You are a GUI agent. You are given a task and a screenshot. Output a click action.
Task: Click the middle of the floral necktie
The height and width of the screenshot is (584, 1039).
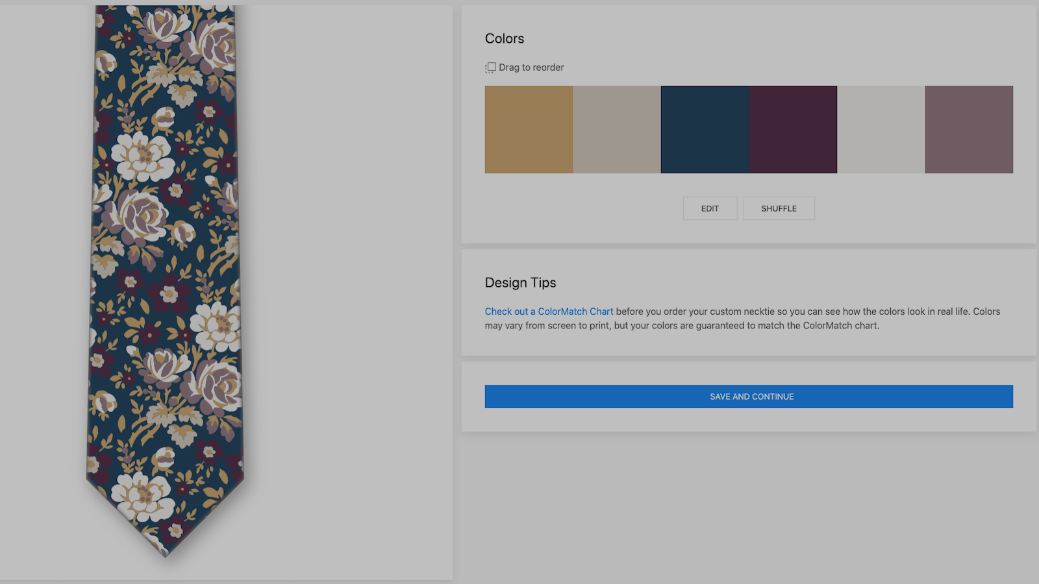(x=165, y=273)
